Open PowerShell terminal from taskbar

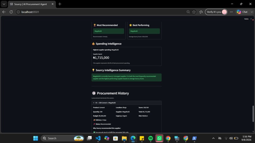coord(194,138)
